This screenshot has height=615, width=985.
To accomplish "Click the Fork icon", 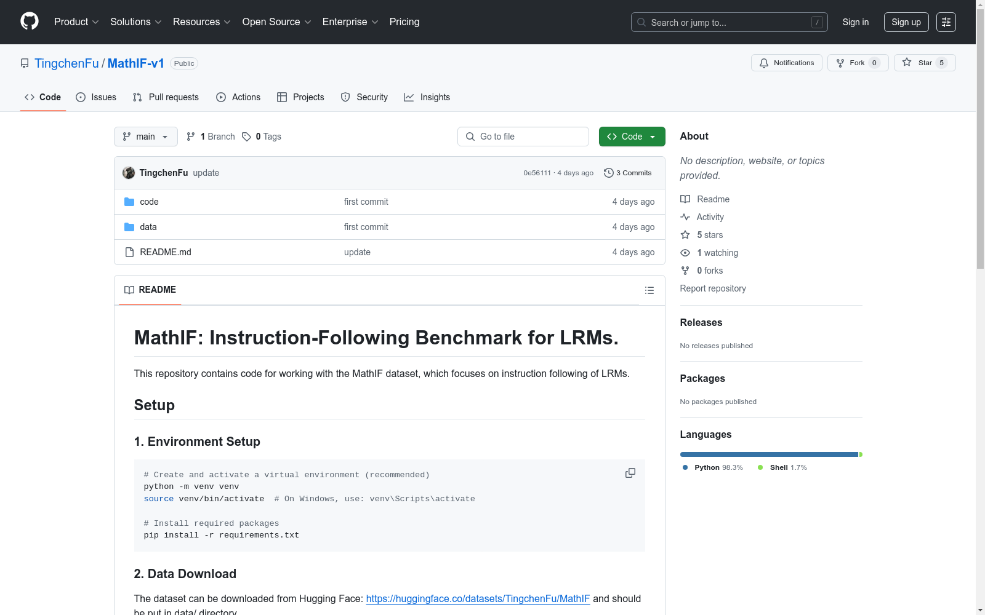I will pyautogui.click(x=840, y=63).
